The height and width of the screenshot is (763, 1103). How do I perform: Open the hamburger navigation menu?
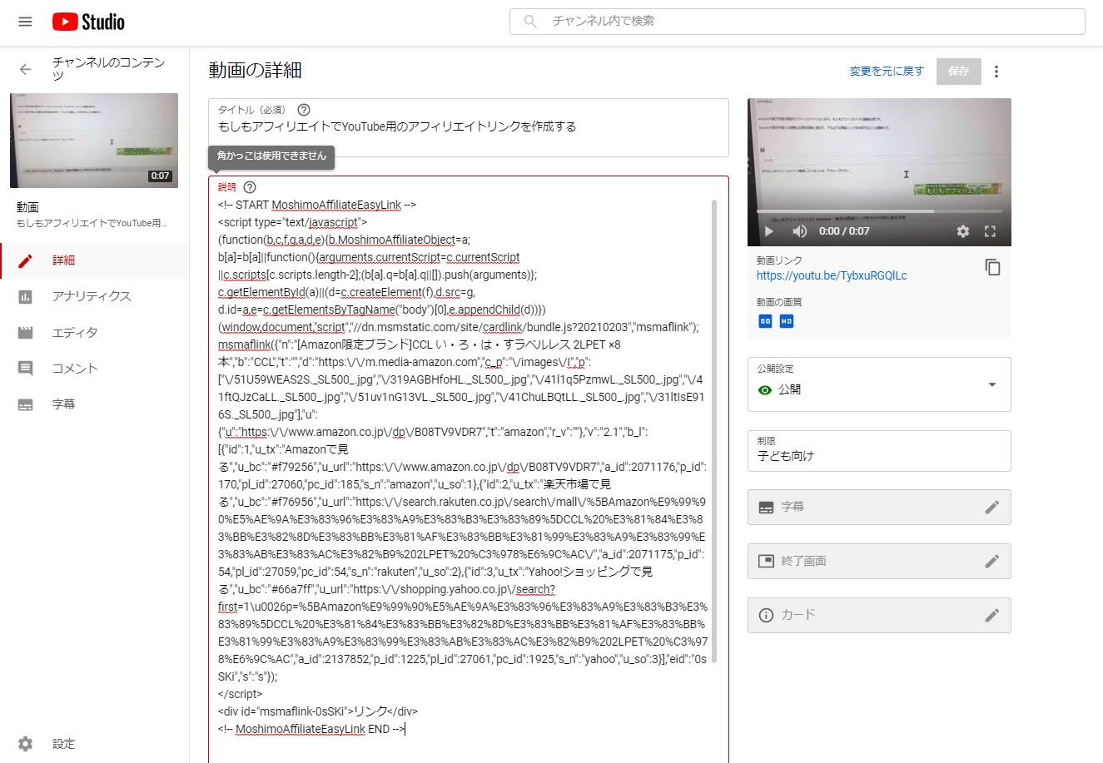point(25,22)
